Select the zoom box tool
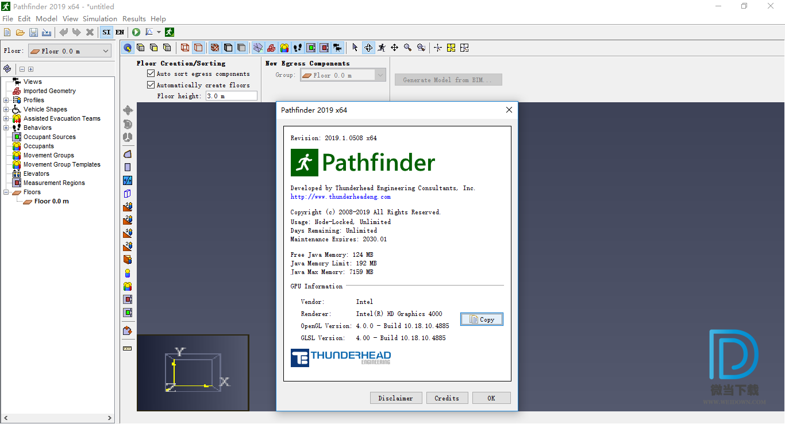 point(421,48)
